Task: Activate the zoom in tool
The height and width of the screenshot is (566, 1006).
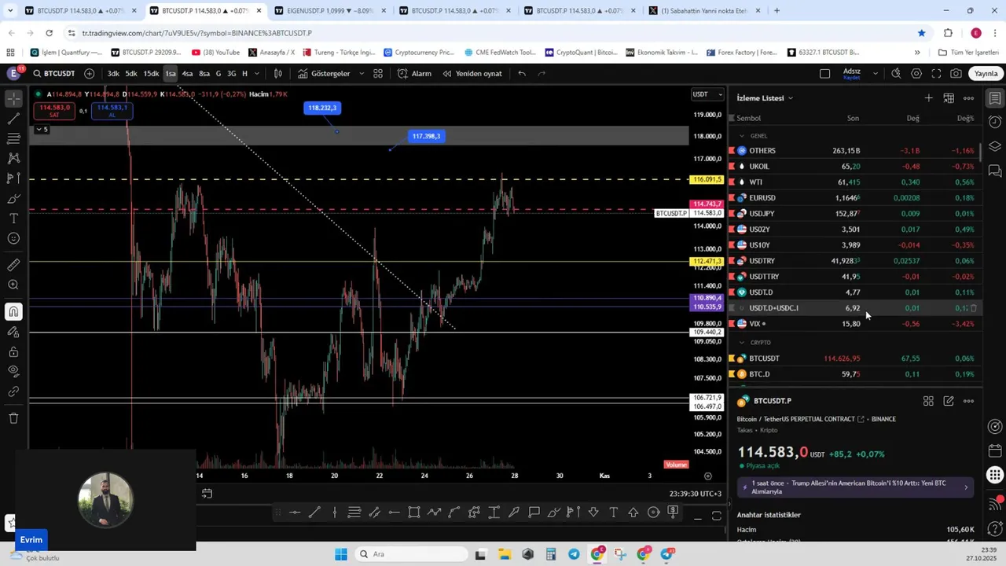Action: click(x=13, y=285)
